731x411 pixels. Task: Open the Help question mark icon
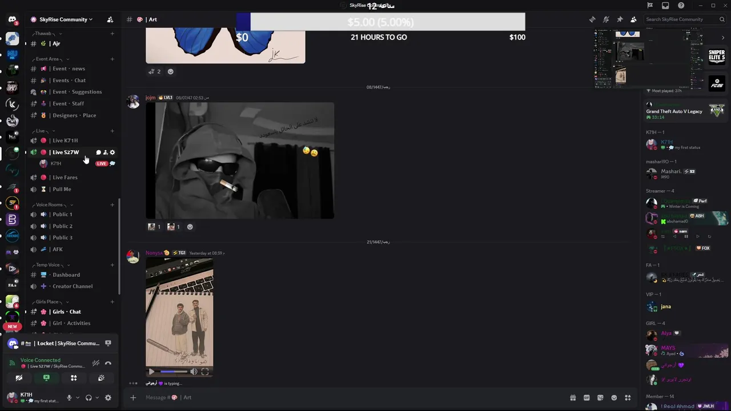(x=681, y=5)
